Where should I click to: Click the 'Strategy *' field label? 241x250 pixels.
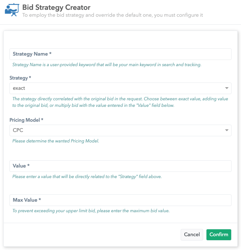coord(20,78)
